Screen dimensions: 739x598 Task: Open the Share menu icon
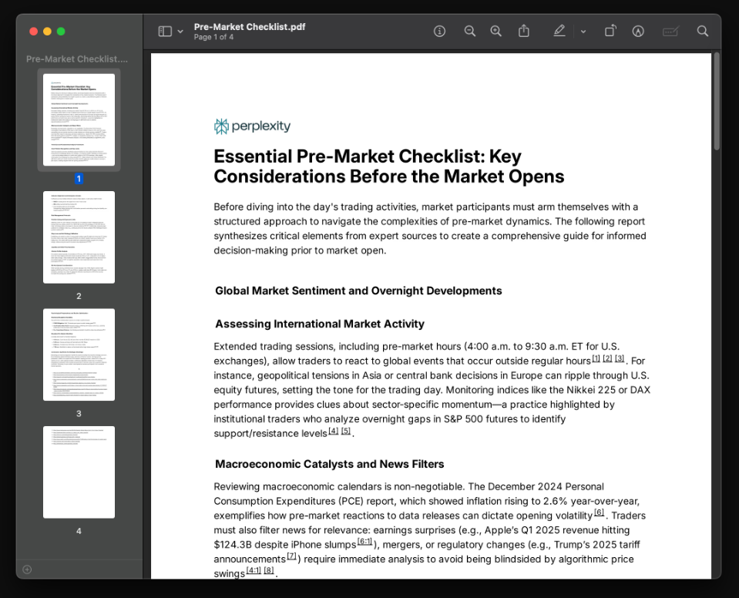pyautogui.click(x=523, y=31)
